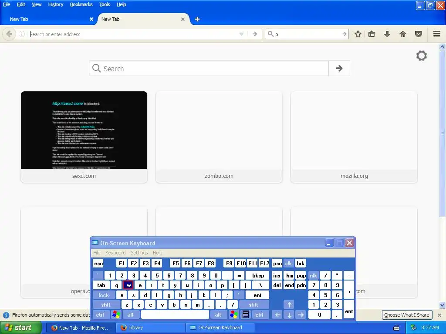Show bookmarks list icon in toolbar

pos(372,34)
